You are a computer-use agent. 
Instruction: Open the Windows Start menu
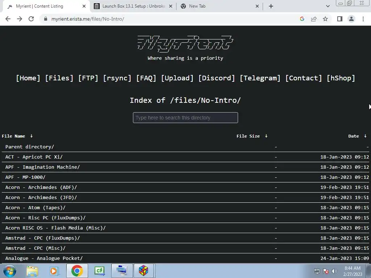point(10,271)
